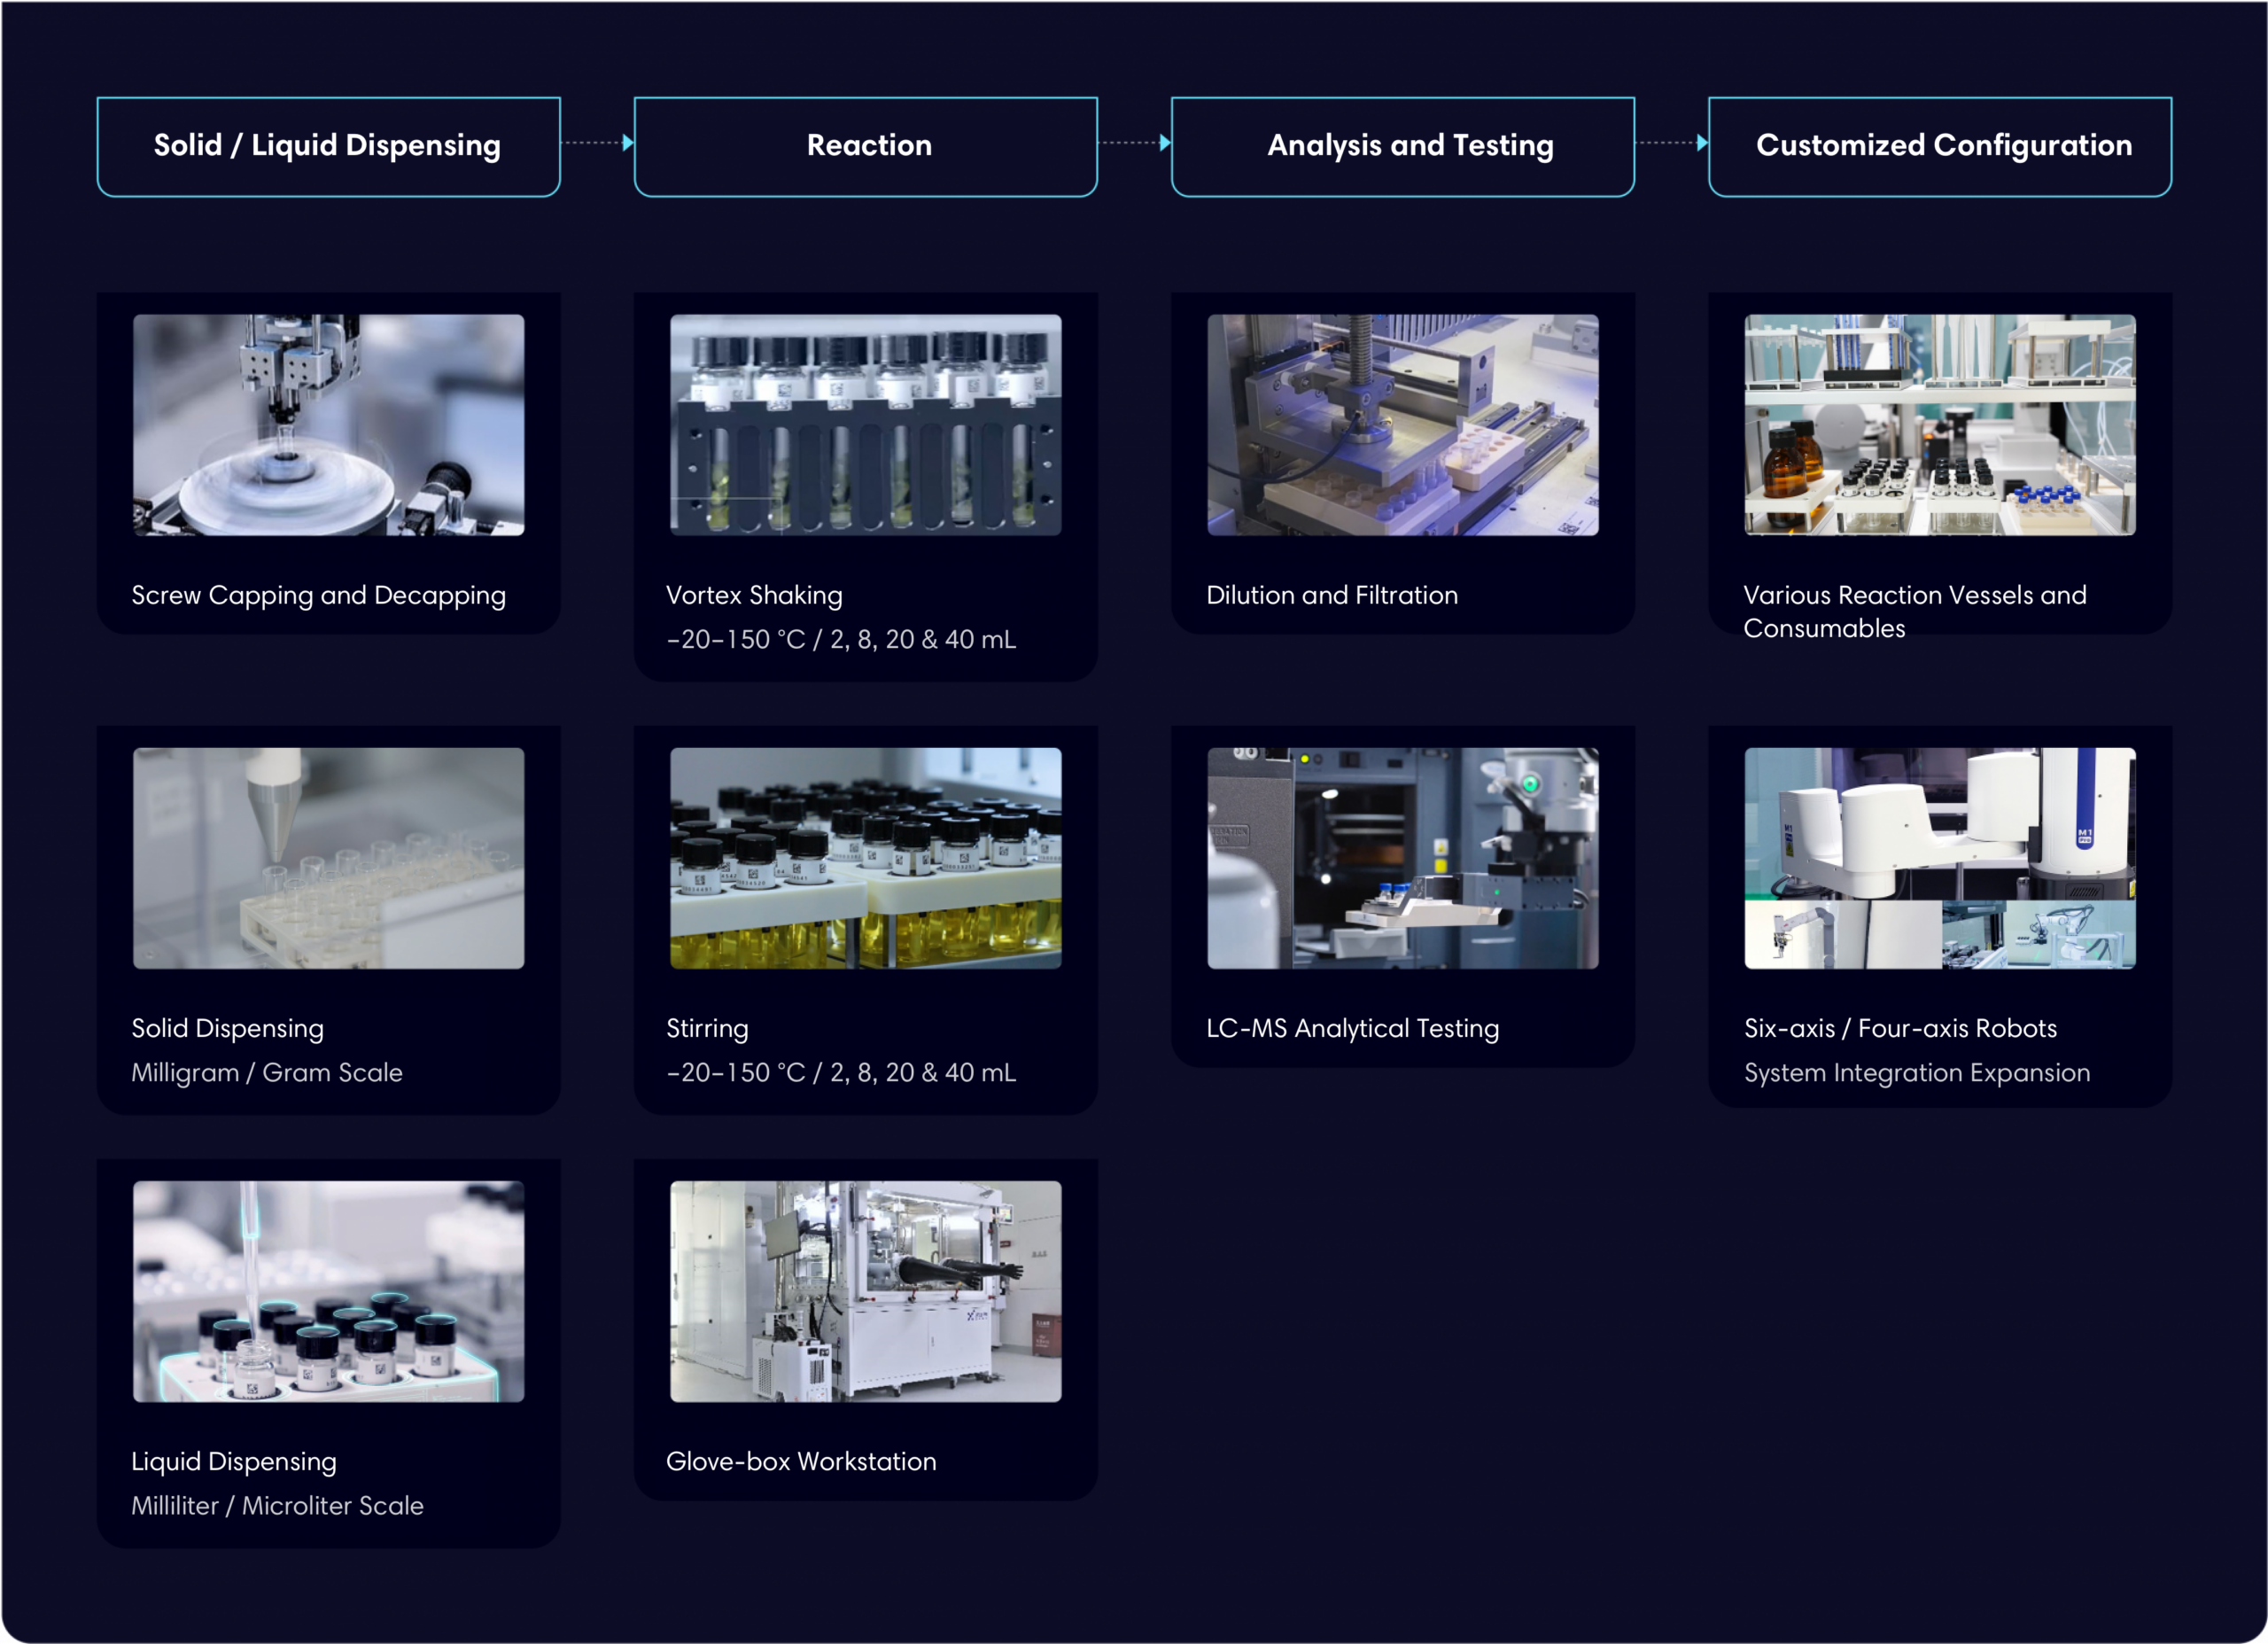2268x1644 pixels.
Task: Click the 'System Integration Expansion' subtitle
Action: pyautogui.click(x=1916, y=1071)
